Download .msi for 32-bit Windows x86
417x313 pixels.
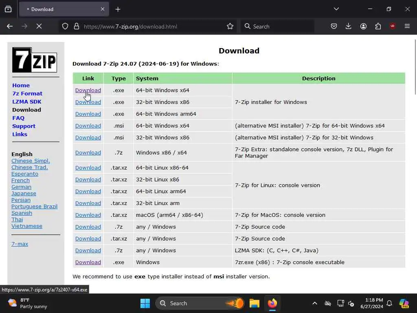pyautogui.click(x=88, y=138)
